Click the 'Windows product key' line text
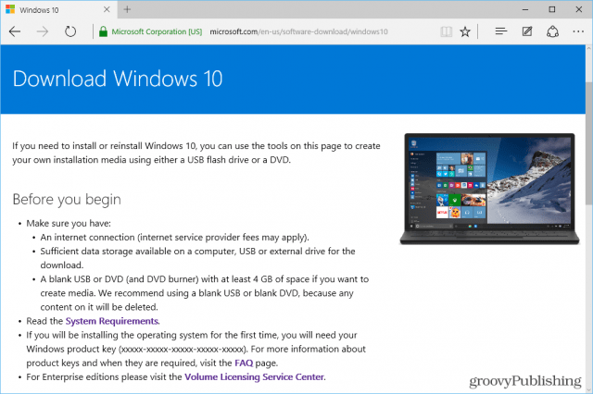 point(196,349)
